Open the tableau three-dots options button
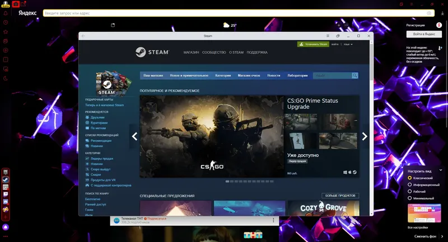448x242 pixels. [346, 25]
